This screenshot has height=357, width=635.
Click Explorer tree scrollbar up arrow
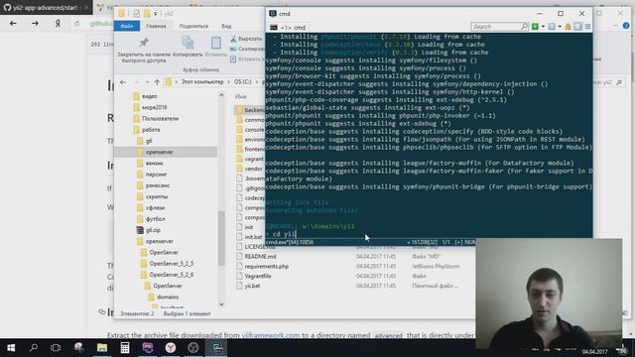pyautogui.click(x=221, y=95)
